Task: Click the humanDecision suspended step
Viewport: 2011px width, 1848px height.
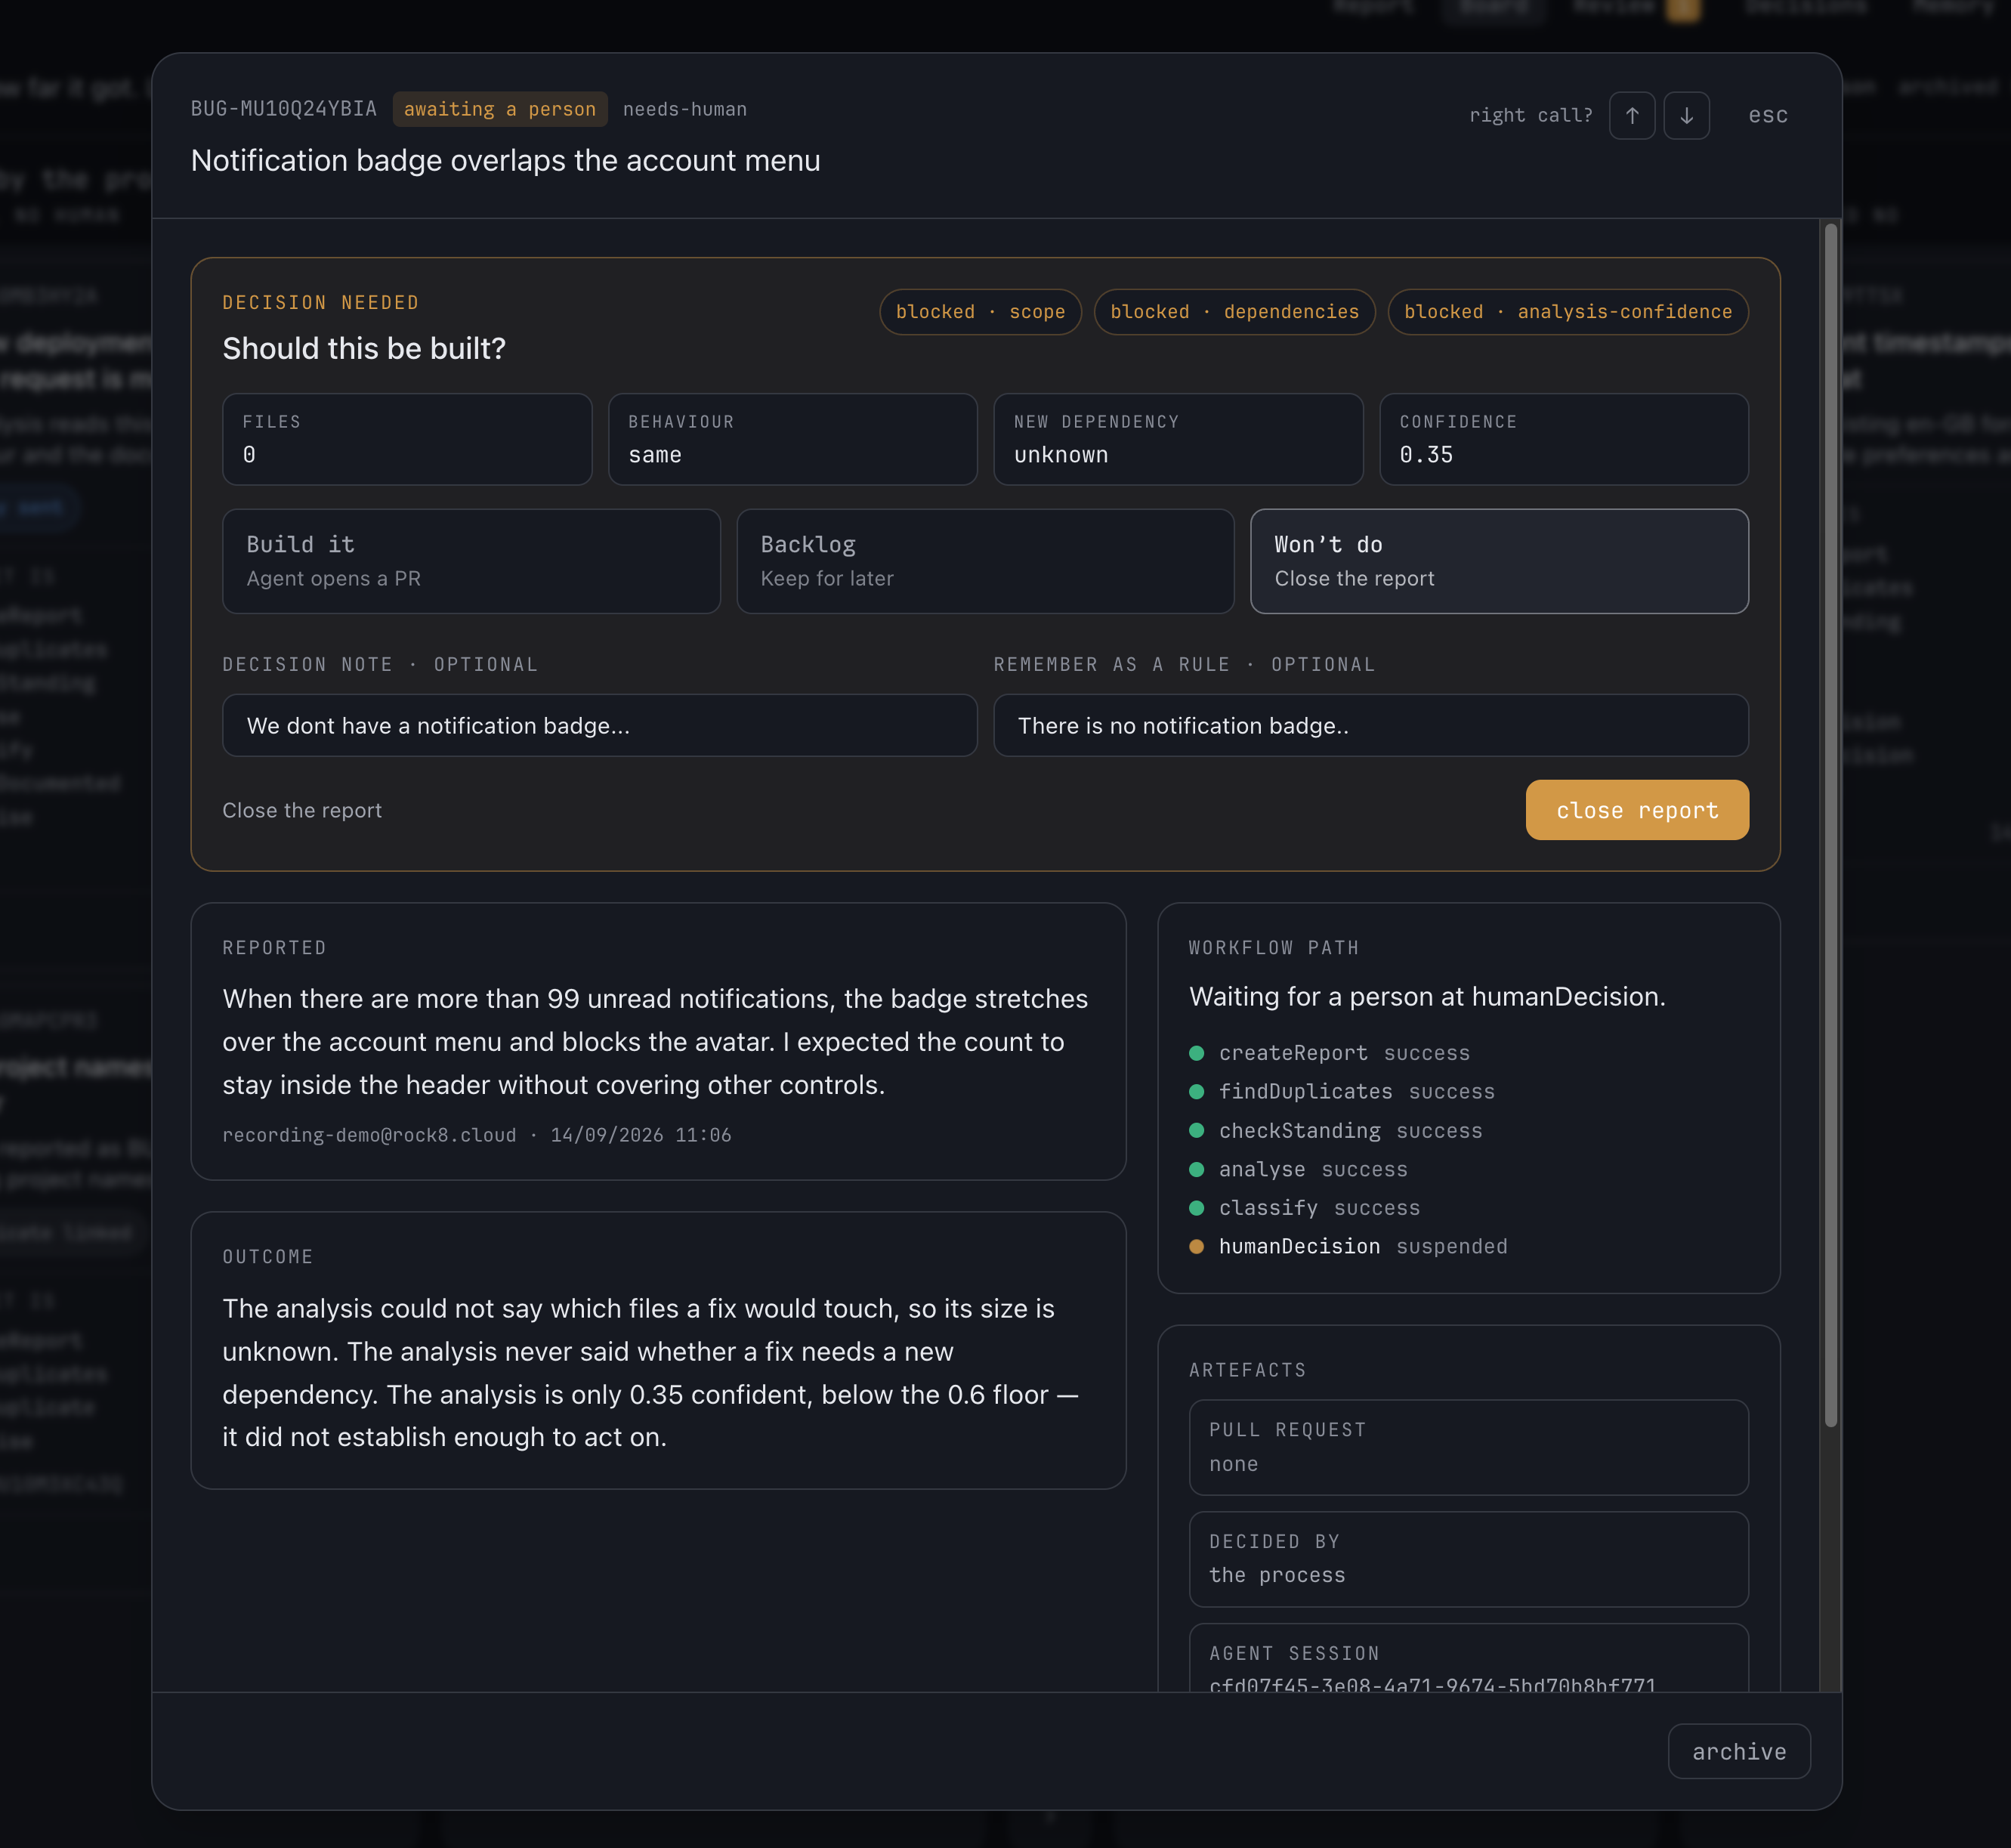Action: pos(1348,1246)
